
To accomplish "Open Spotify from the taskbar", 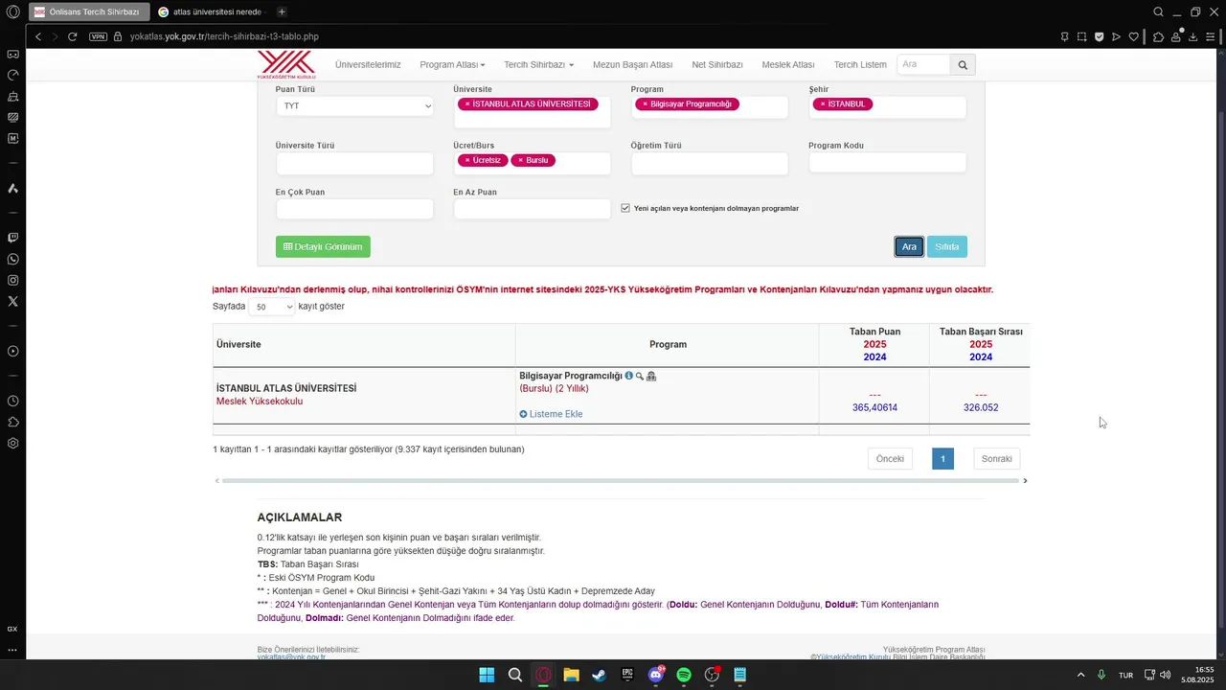I will click(684, 675).
